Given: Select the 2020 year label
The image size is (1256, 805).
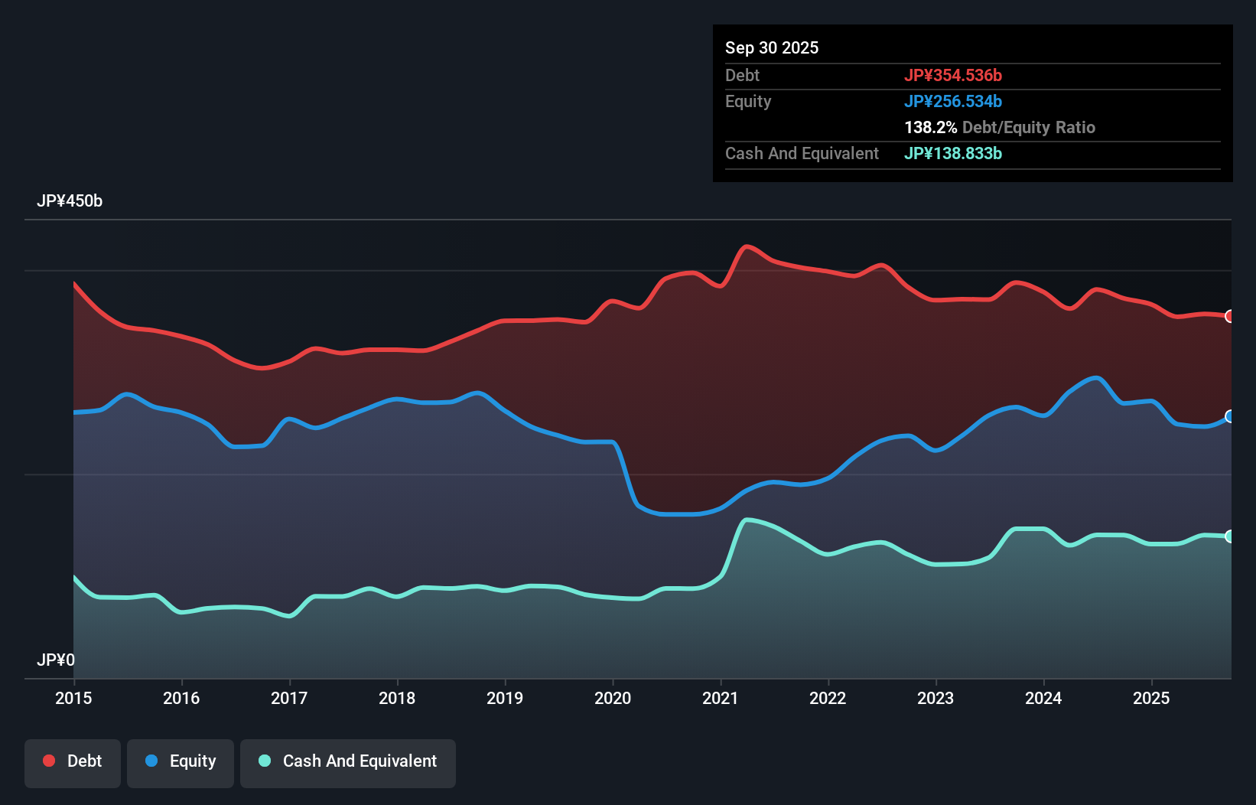Looking at the screenshot, I should coord(612,698).
